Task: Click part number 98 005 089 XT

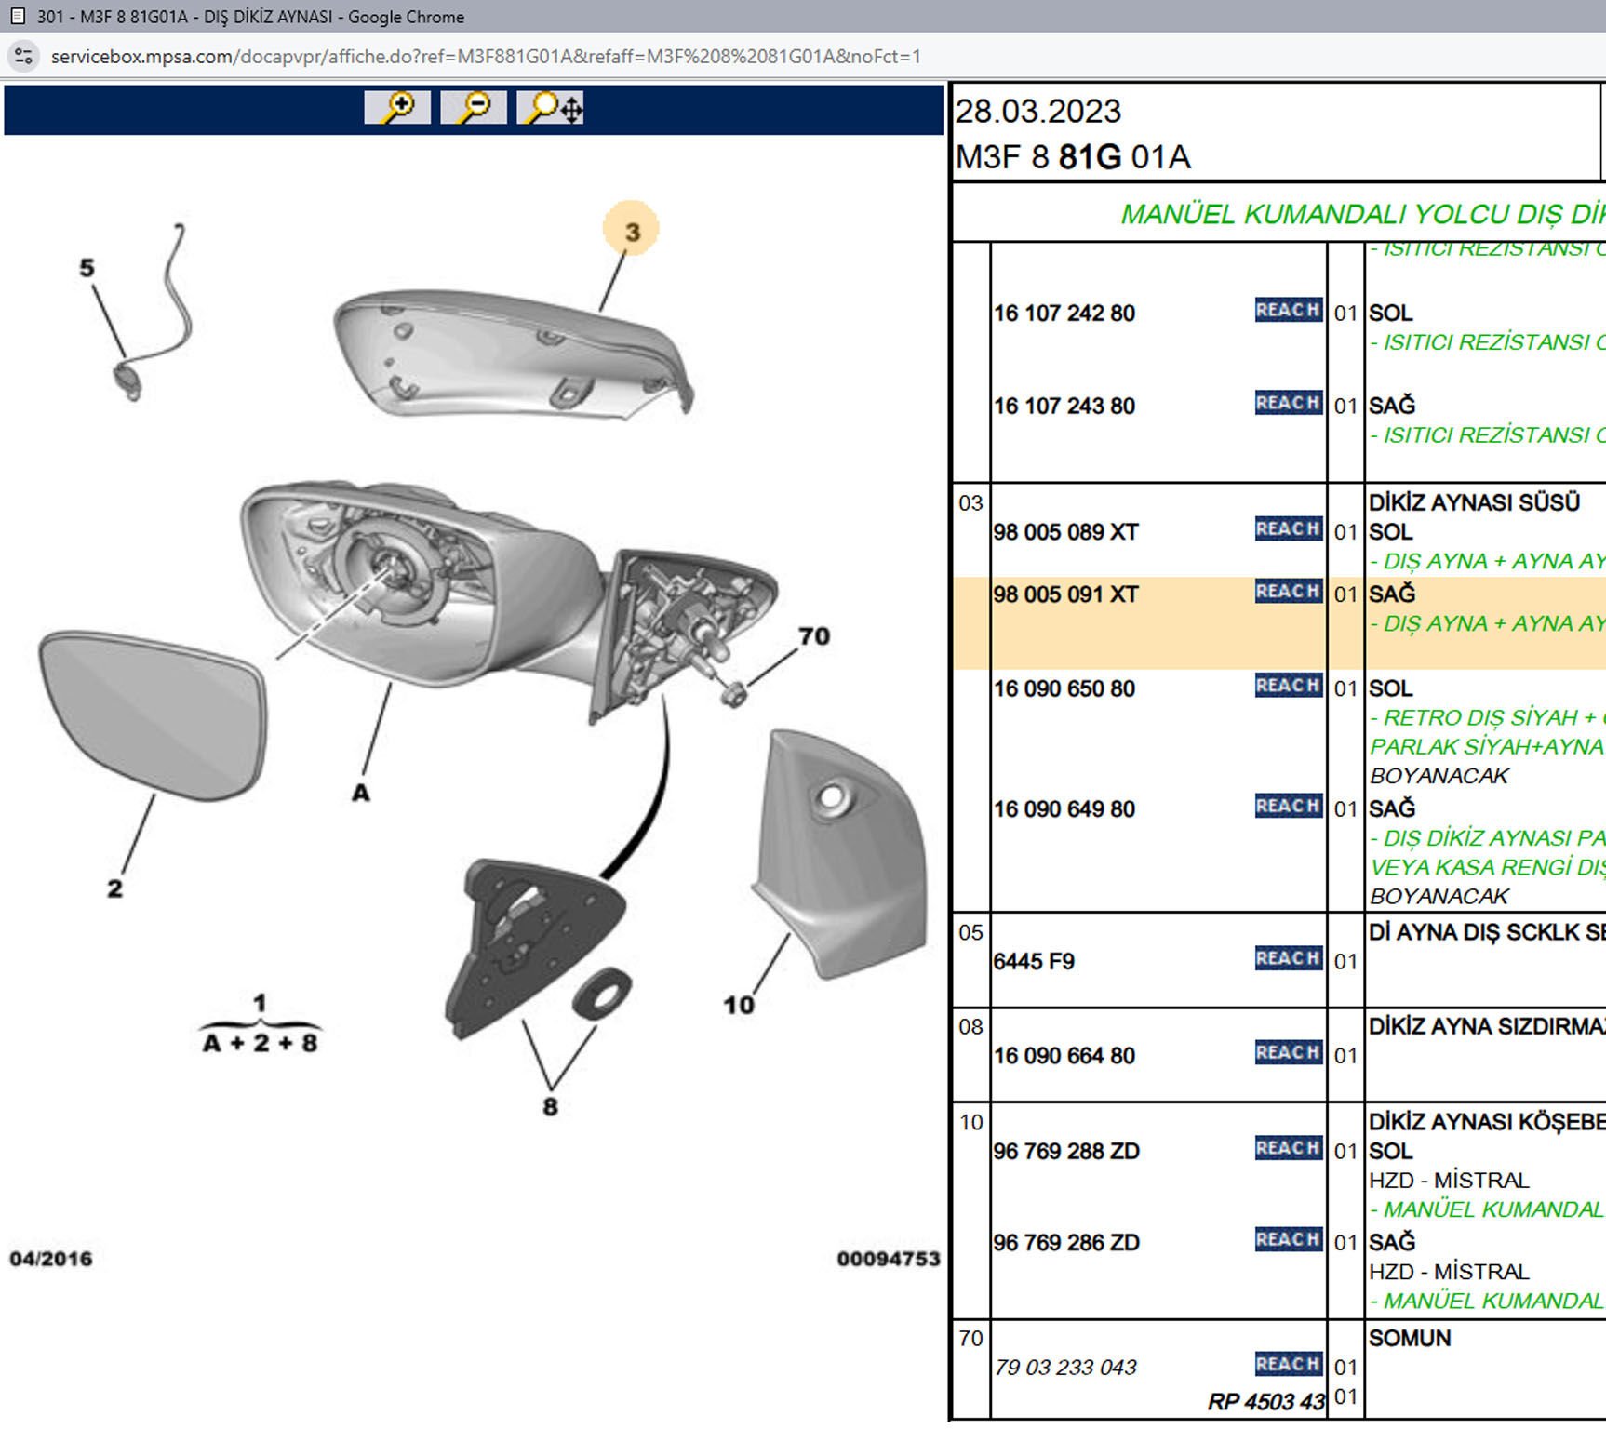Action: (1065, 532)
